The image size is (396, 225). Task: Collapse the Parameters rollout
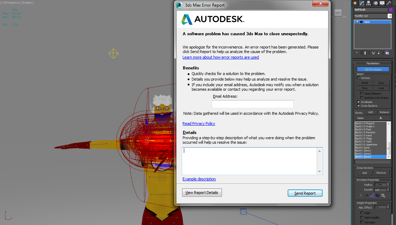click(373, 63)
